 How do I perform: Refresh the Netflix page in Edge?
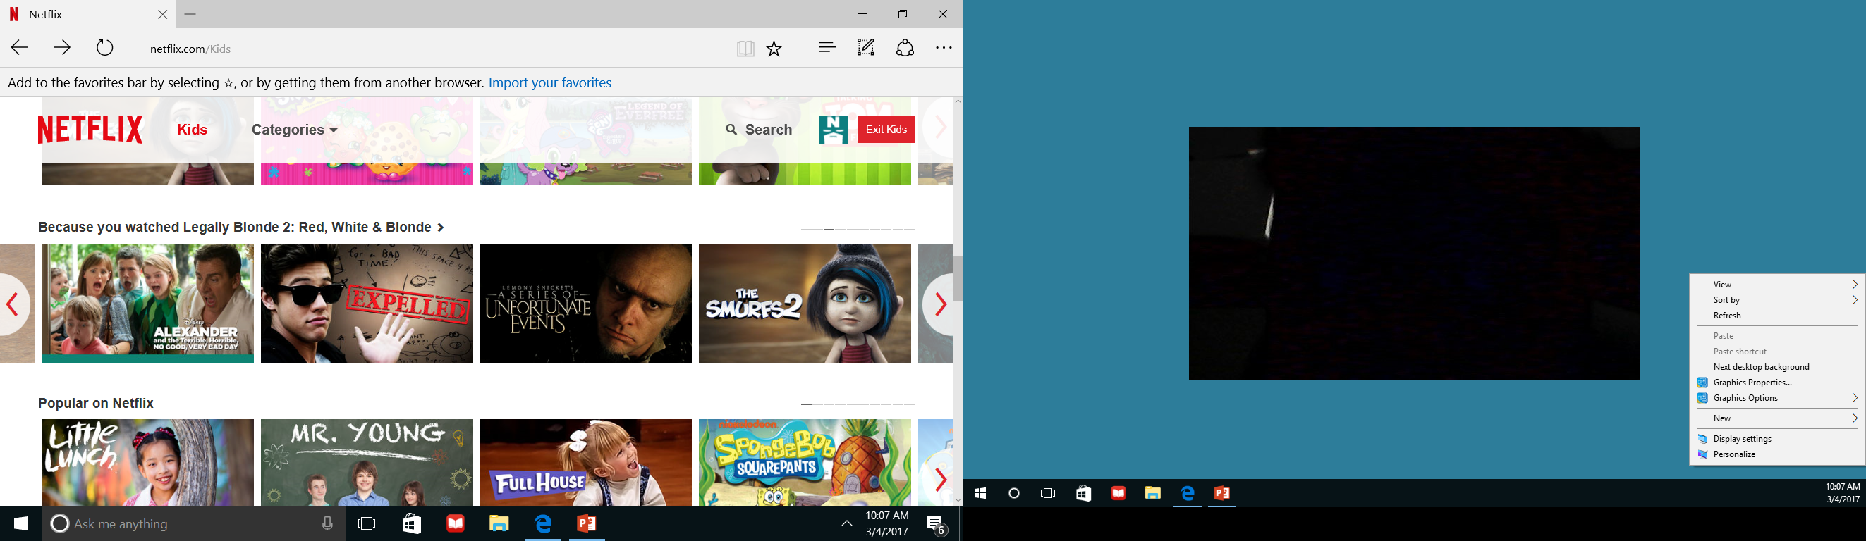pos(105,49)
